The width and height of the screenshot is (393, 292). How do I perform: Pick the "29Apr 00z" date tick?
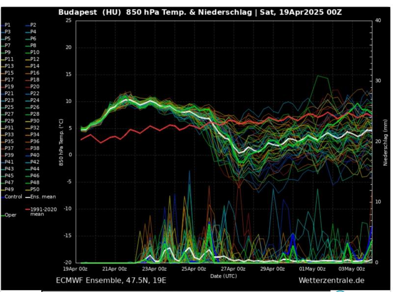273,269
